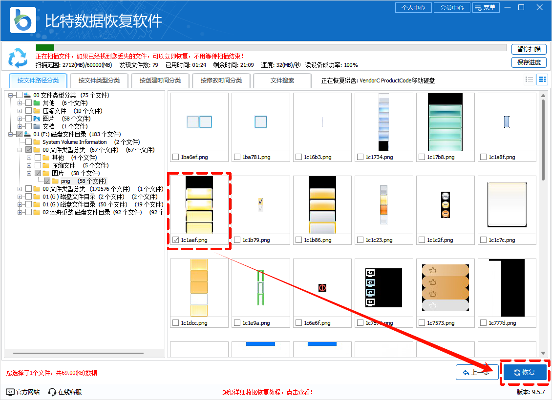The width and height of the screenshot is (552, 400).
Task: Collapse the 01 (F:) 磁盘文件目录 node
Action: pyautogui.click(x=11, y=134)
